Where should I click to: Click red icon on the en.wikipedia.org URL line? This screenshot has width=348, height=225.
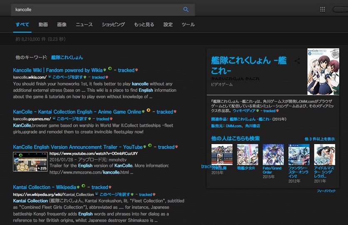[154, 194]
